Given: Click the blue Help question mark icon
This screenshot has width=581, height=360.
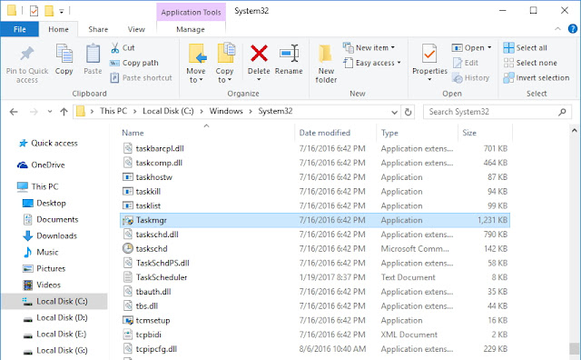Looking at the screenshot, I should click(573, 28).
